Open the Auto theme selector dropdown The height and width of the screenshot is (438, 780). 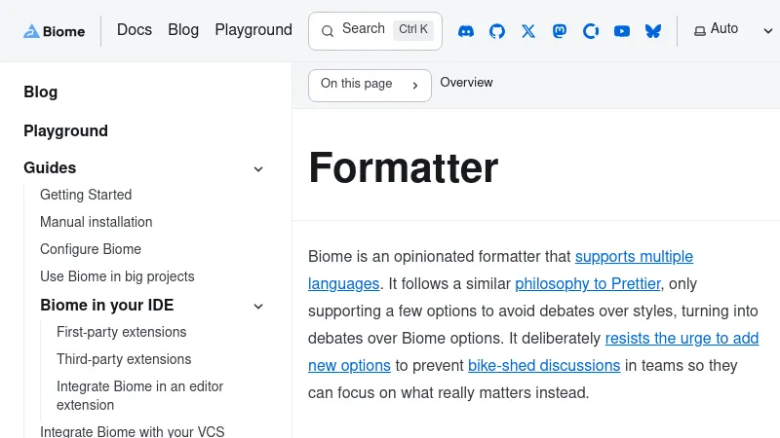tap(732, 30)
